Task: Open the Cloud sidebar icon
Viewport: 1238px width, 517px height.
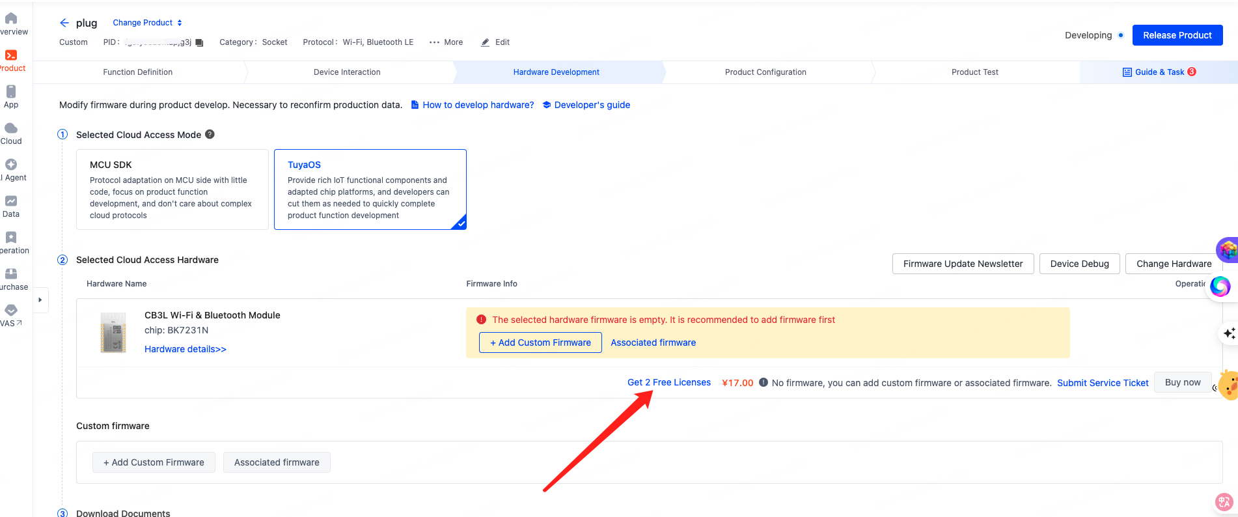Action: point(11,128)
